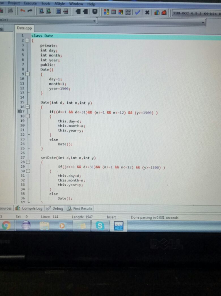
Task: Click the Print toolbar icon
Action: (x=10, y=11)
